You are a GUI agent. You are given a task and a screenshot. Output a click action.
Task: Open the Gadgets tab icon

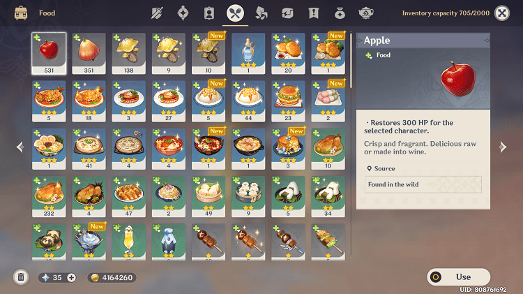tap(287, 13)
